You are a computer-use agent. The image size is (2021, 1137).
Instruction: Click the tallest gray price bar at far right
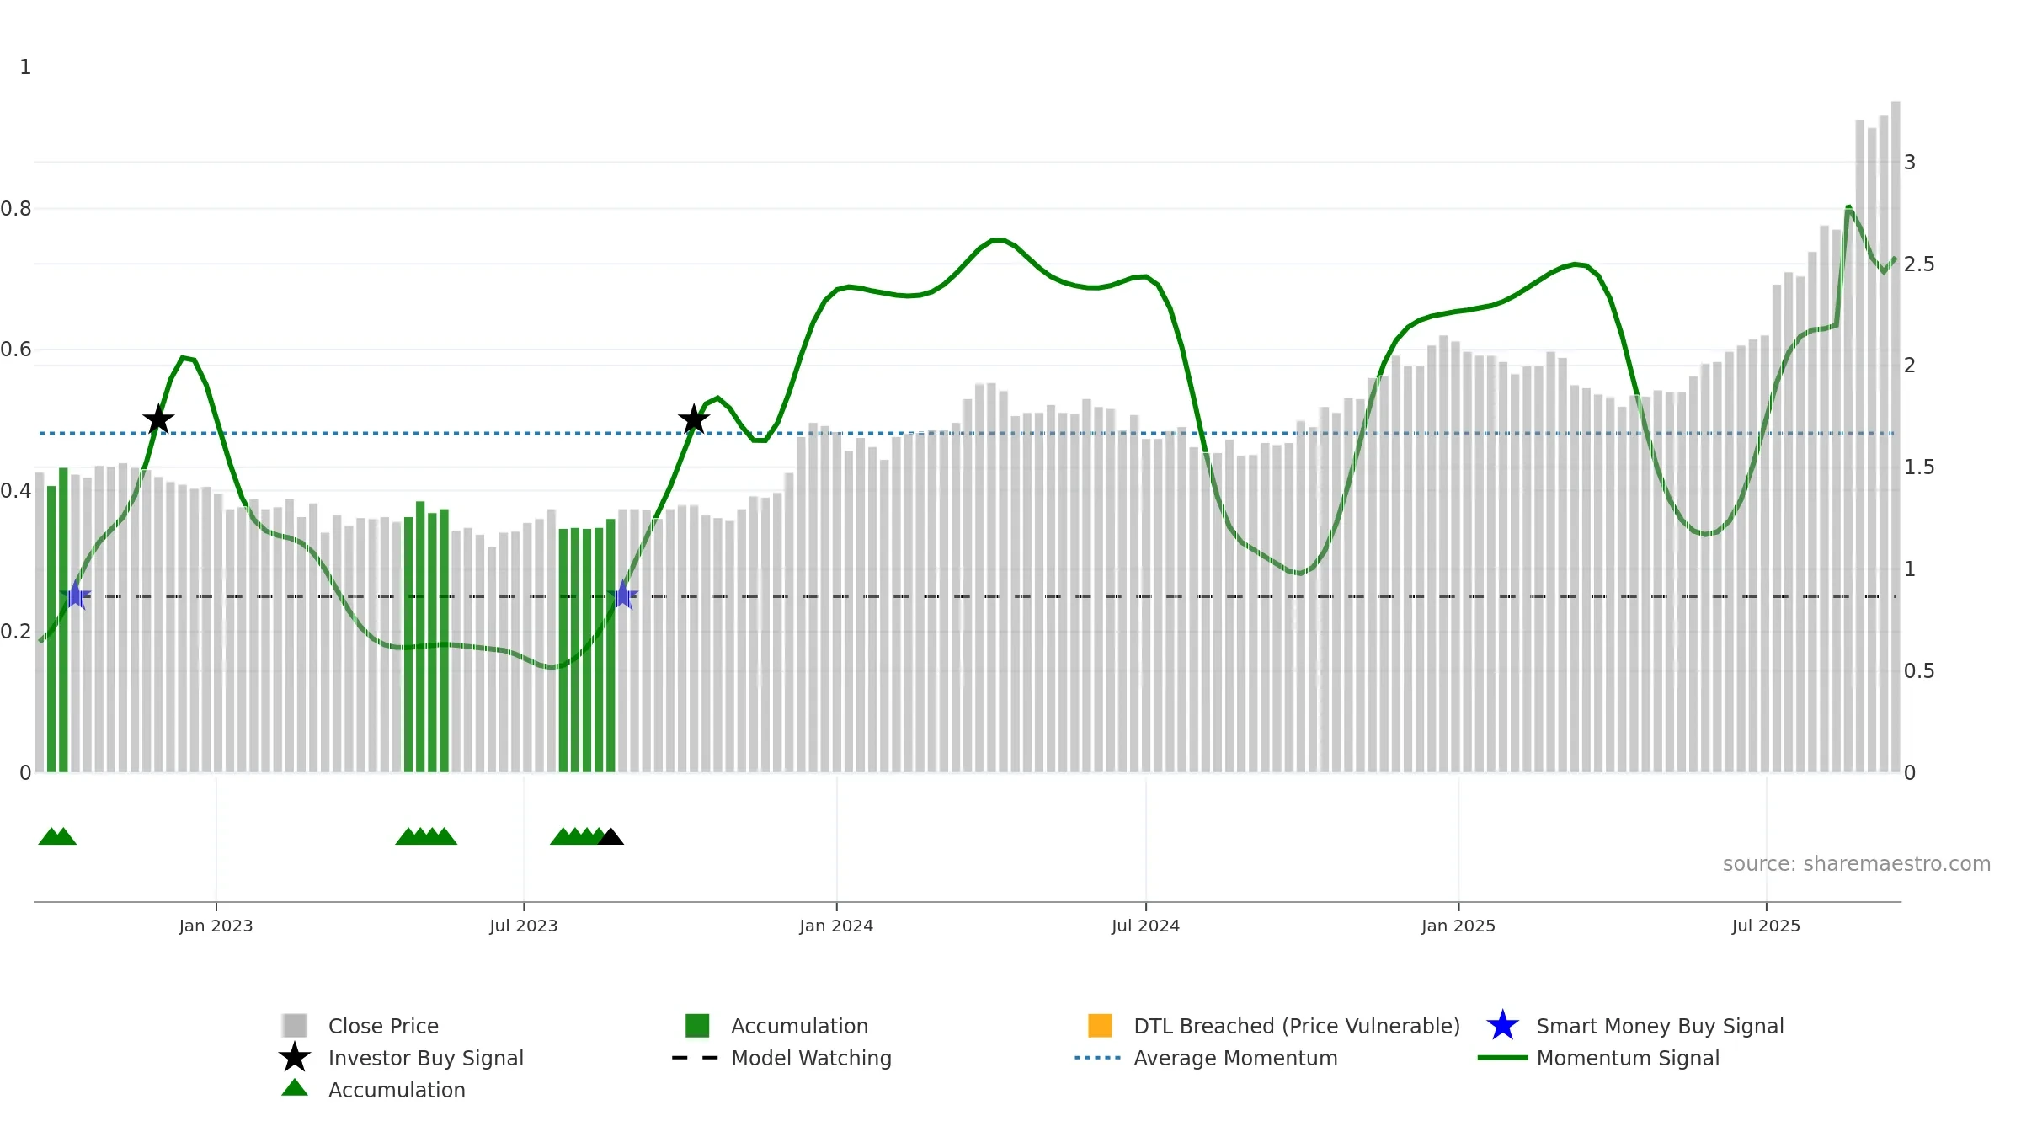point(1896,436)
